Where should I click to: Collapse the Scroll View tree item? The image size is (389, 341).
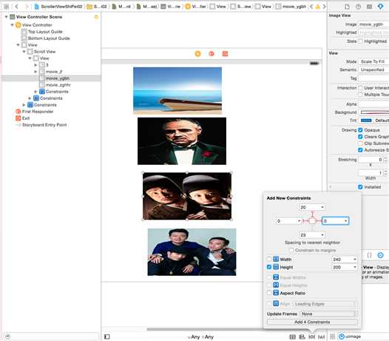coord(24,52)
